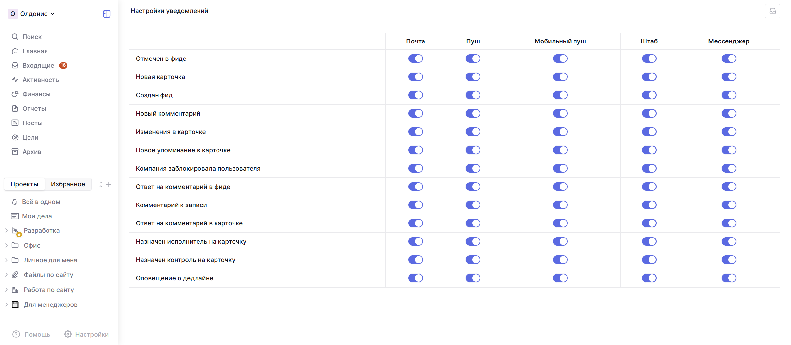This screenshot has height=345, width=791.
Task: Open Помощь at the sidebar bottom
Action: click(x=31, y=334)
